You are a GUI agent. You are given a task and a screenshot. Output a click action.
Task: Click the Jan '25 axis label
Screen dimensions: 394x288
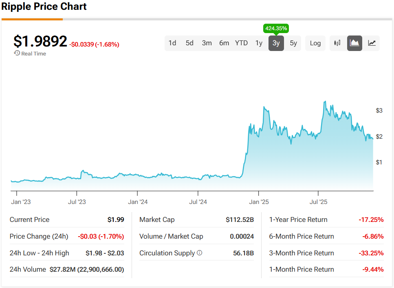tap(259, 202)
